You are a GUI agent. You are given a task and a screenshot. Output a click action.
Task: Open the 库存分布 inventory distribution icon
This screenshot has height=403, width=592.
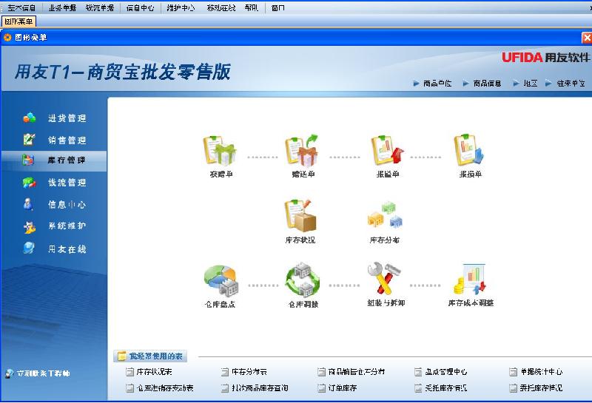tap(385, 216)
